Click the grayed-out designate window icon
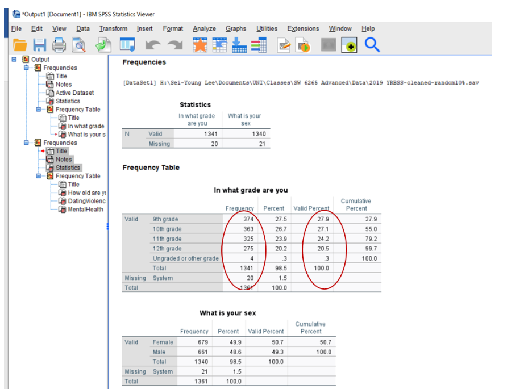The image size is (507, 389). 329,45
